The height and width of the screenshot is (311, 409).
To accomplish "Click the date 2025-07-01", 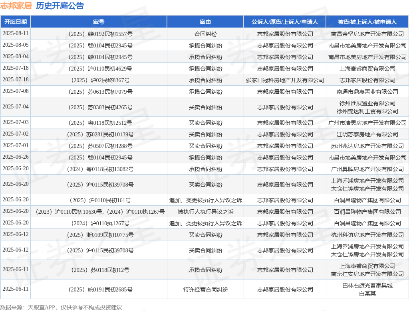I will click(16, 145).
